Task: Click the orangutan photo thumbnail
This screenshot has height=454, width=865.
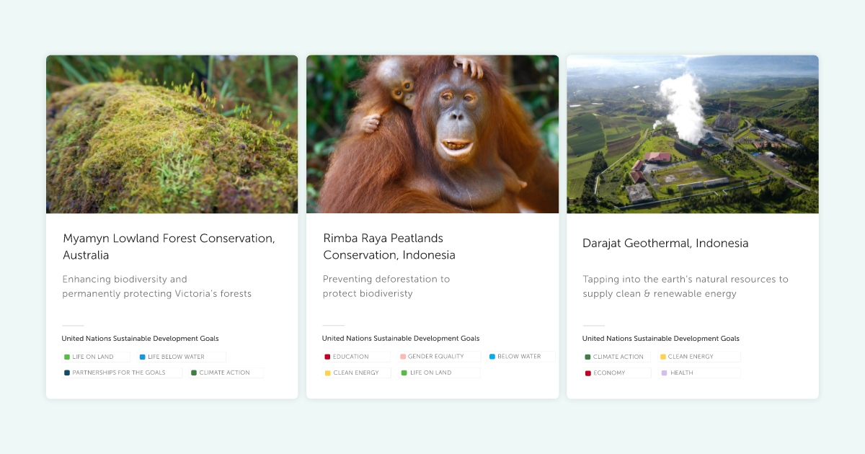Action: [432, 134]
